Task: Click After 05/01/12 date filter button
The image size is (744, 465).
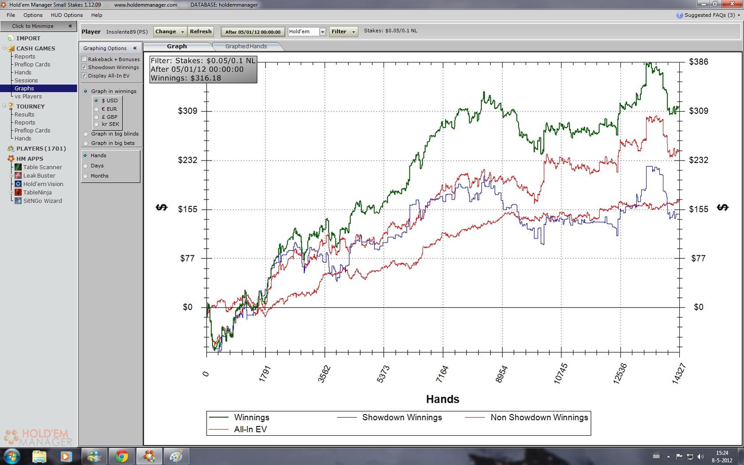Action: [x=253, y=32]
